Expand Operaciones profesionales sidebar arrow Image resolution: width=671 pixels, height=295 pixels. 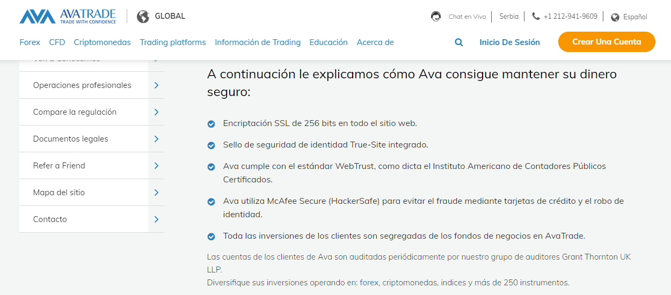point(156,85)
